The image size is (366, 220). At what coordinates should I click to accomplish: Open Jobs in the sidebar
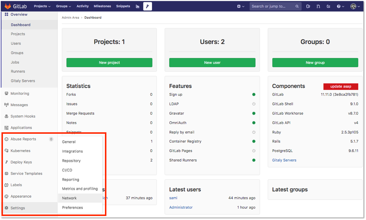click(x=15, y=62)
